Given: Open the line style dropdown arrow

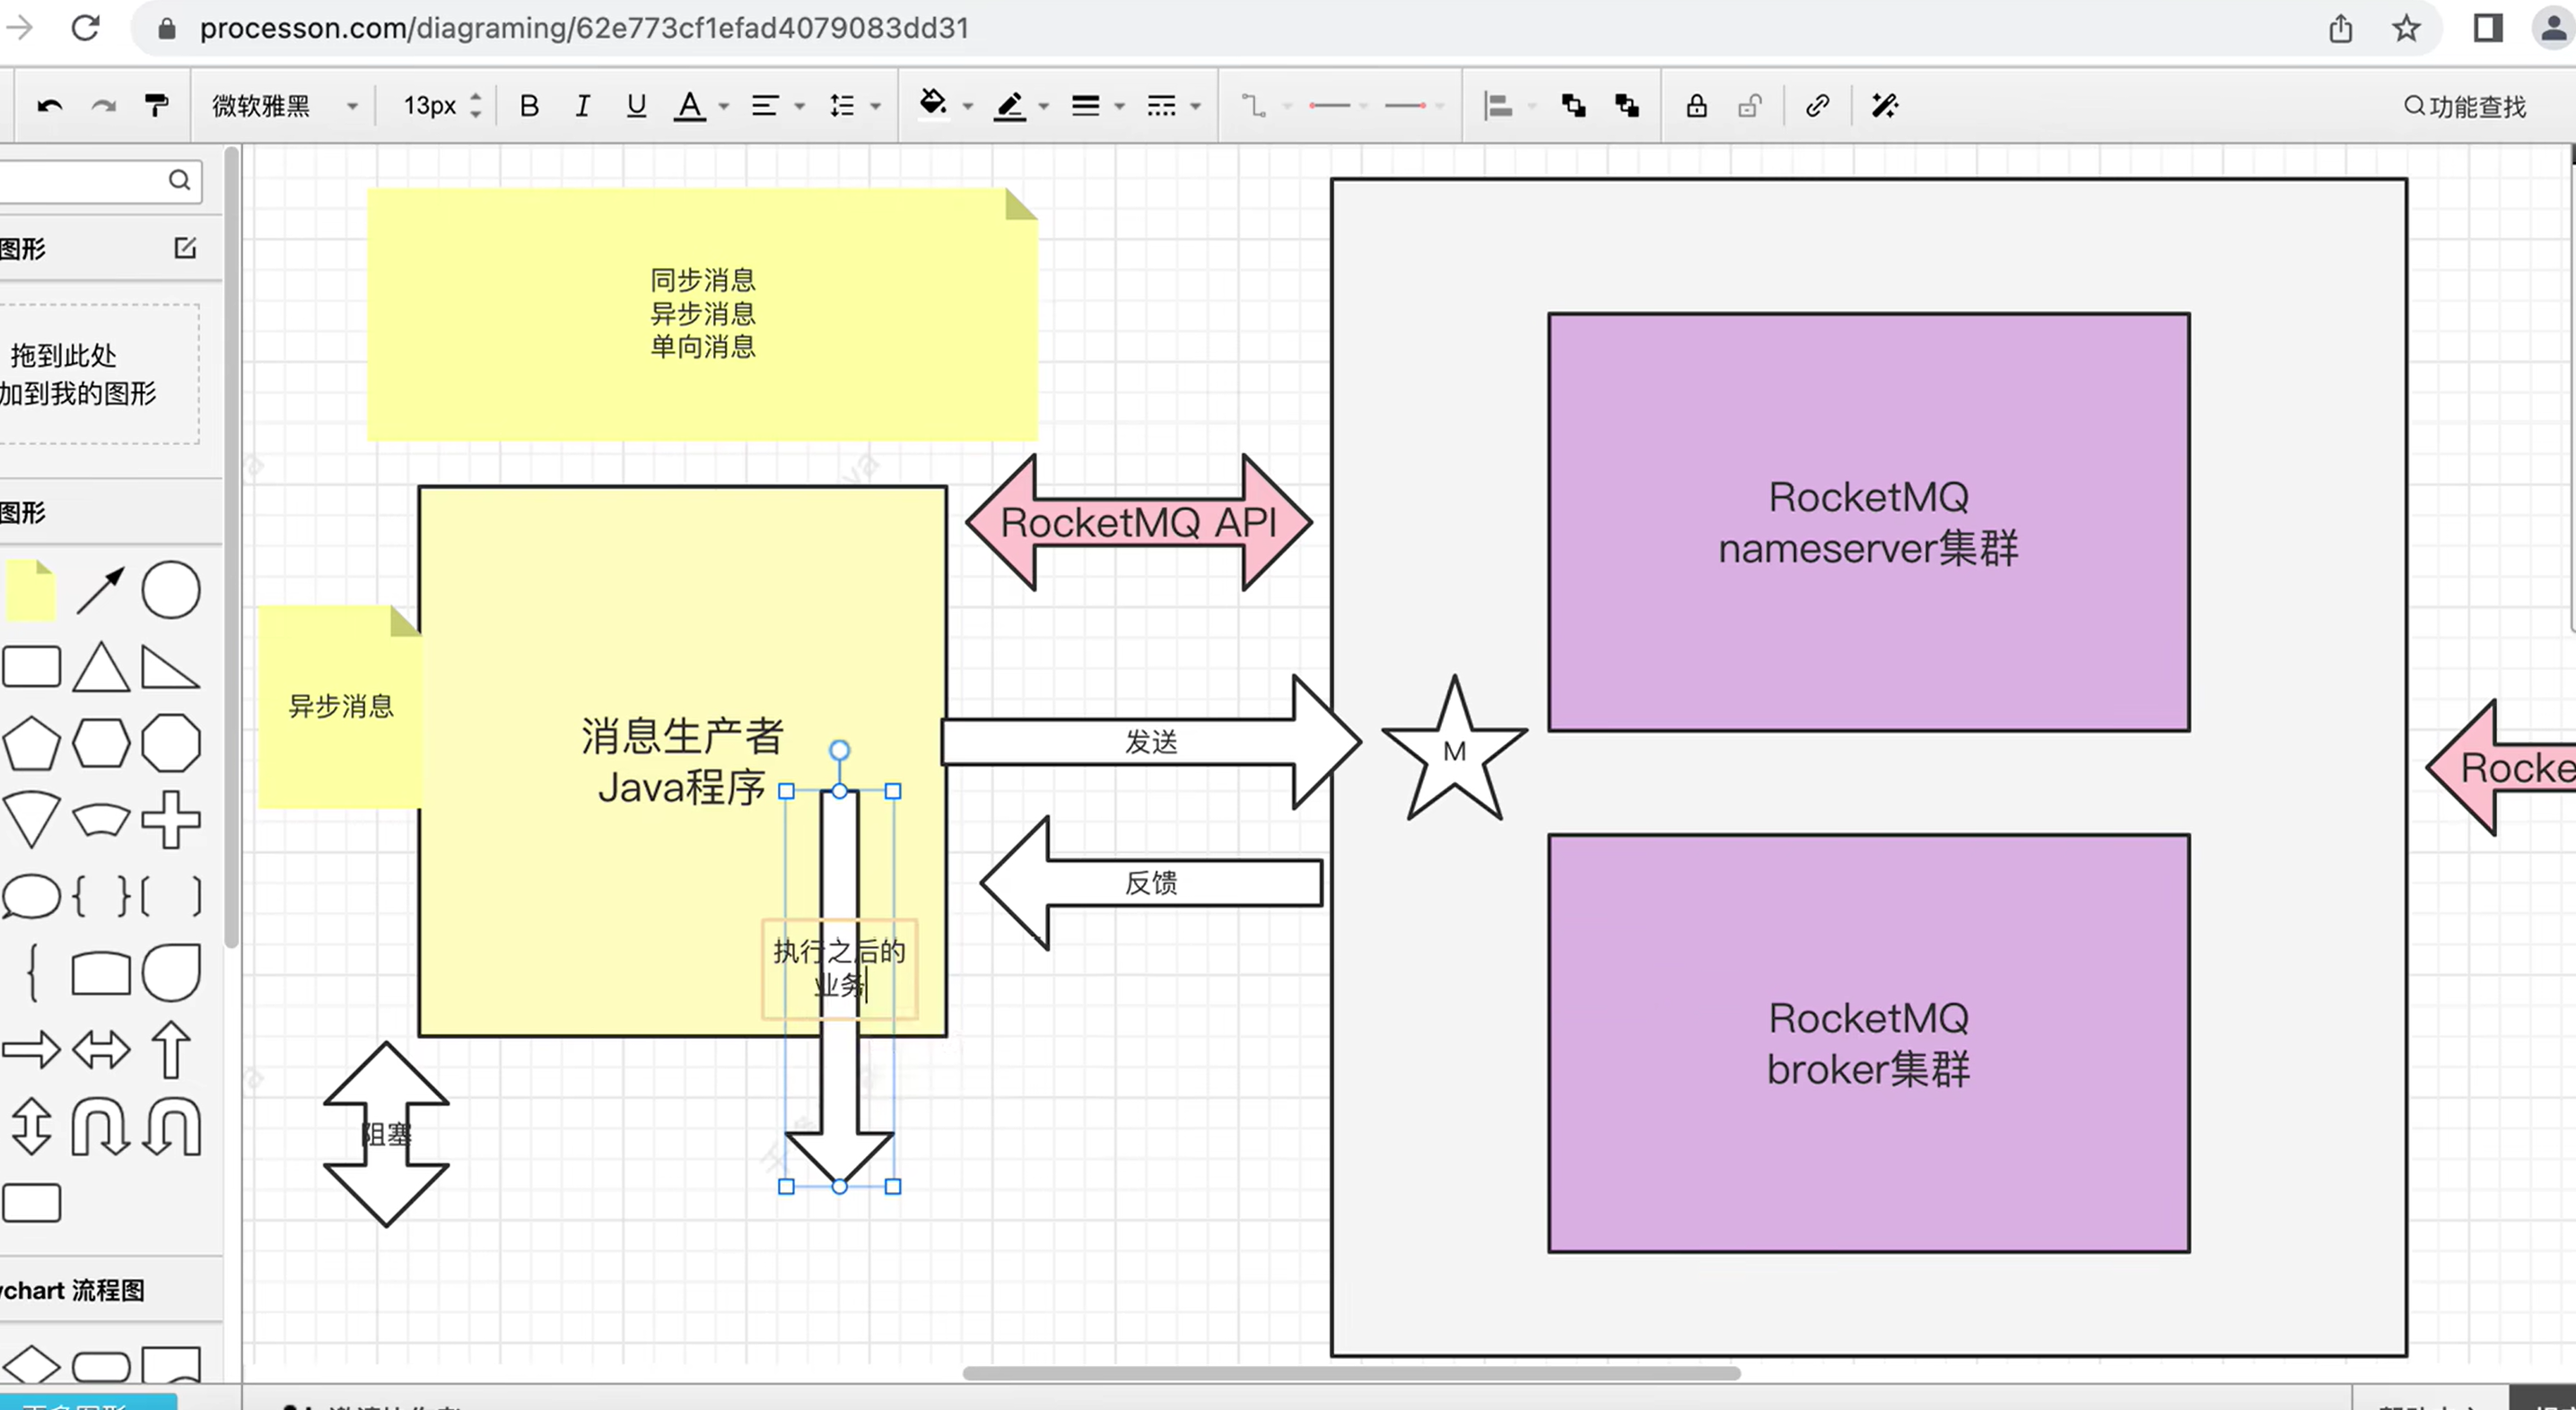Looking at the screenshot, I should pyautogui.click(x=1195, y=106).
